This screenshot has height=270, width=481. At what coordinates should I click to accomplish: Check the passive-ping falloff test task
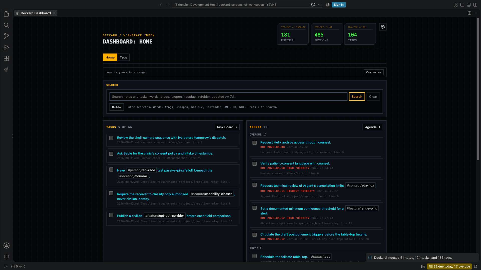111,169
